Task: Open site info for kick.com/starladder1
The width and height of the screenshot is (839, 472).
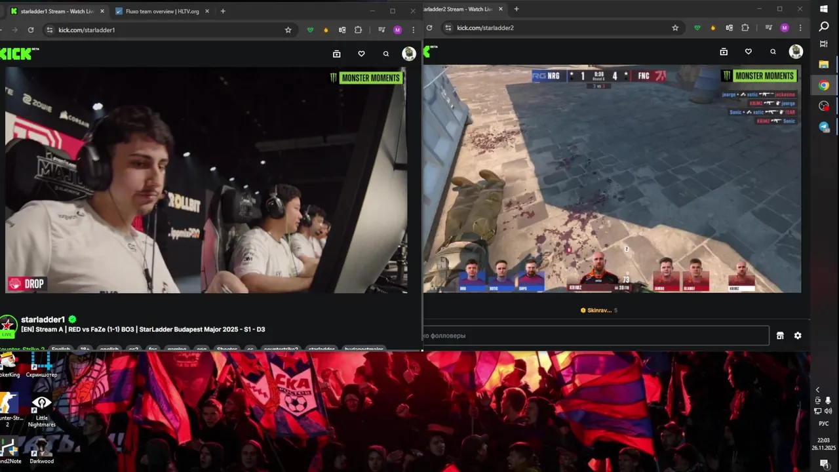Action: pos(49,29)
